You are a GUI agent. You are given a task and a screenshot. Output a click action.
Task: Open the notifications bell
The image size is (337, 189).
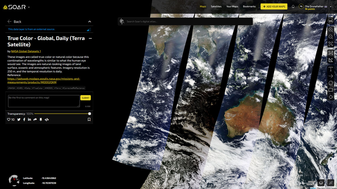tap(293, 6)
